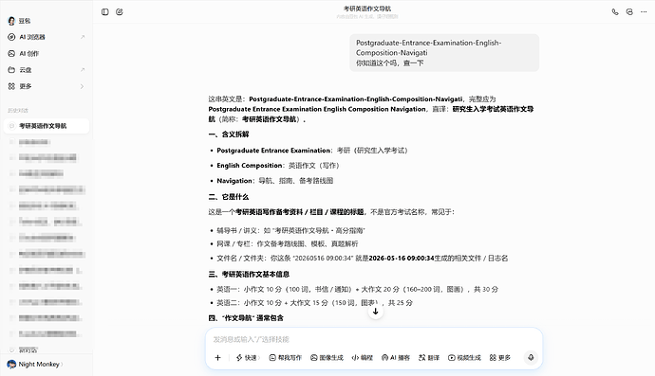
Task: Choose the 编程 skill
Action: pyautogui.click(x=363, y=358)
